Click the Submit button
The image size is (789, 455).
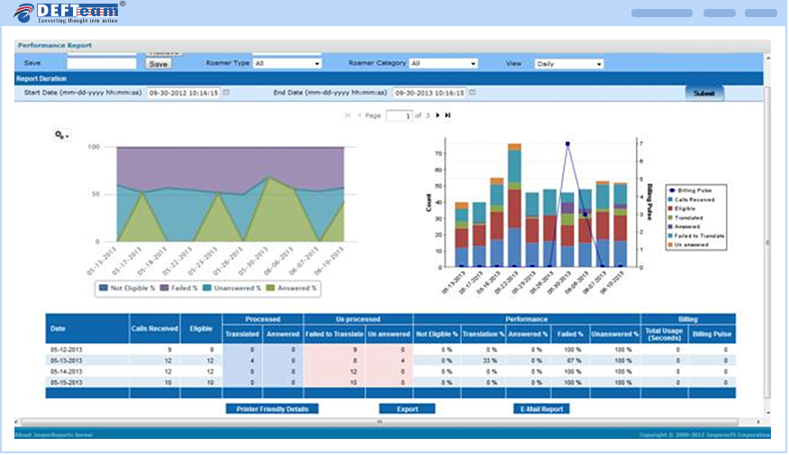(x=703, y=93)
